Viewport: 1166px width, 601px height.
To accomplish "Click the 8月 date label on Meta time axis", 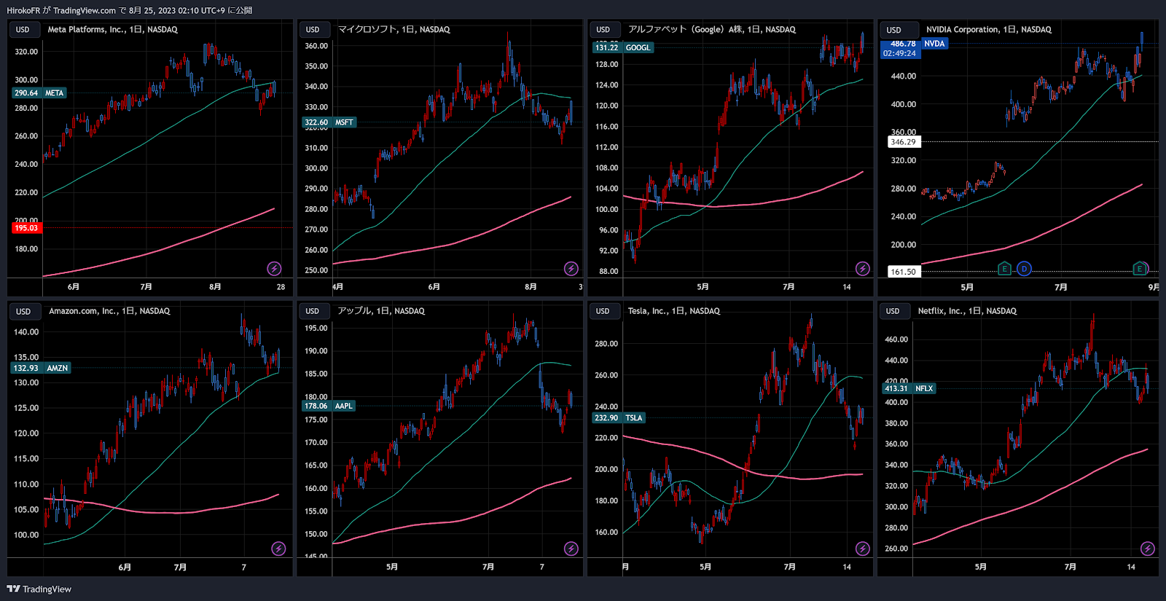I will point(215,287).
